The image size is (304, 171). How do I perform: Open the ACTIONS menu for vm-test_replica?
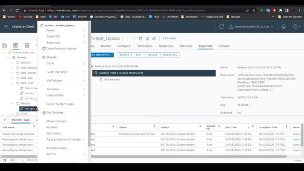169,38
